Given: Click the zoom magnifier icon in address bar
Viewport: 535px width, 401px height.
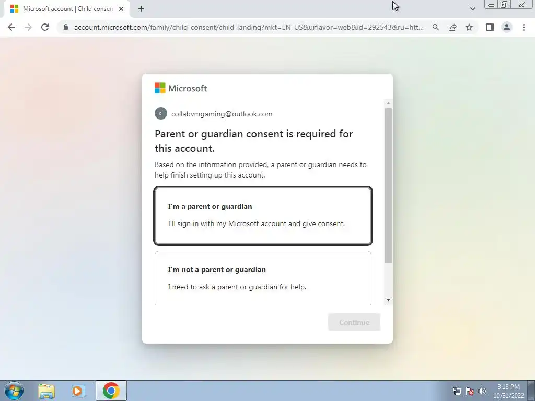Looking at the screenshot, I should pyautogui.click(x=435, y=27).
